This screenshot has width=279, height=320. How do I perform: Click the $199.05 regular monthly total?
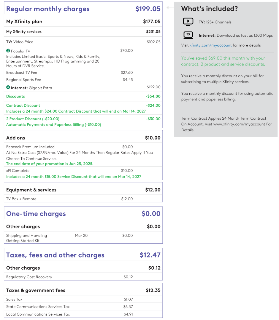click(x=148, y=9)
